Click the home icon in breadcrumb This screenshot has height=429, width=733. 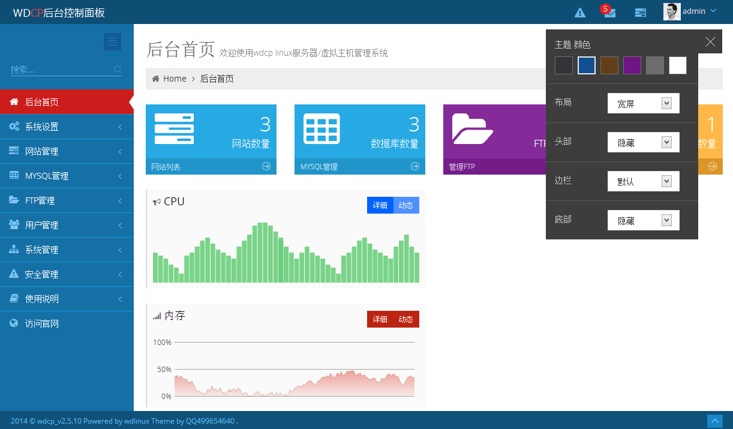click(x=155, y=79)
